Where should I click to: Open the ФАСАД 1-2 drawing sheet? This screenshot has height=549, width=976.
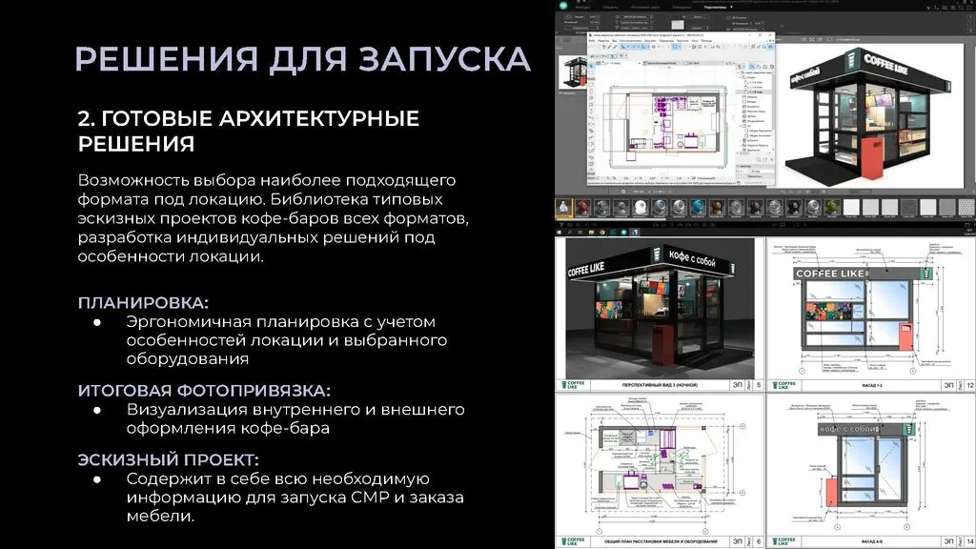869,315
